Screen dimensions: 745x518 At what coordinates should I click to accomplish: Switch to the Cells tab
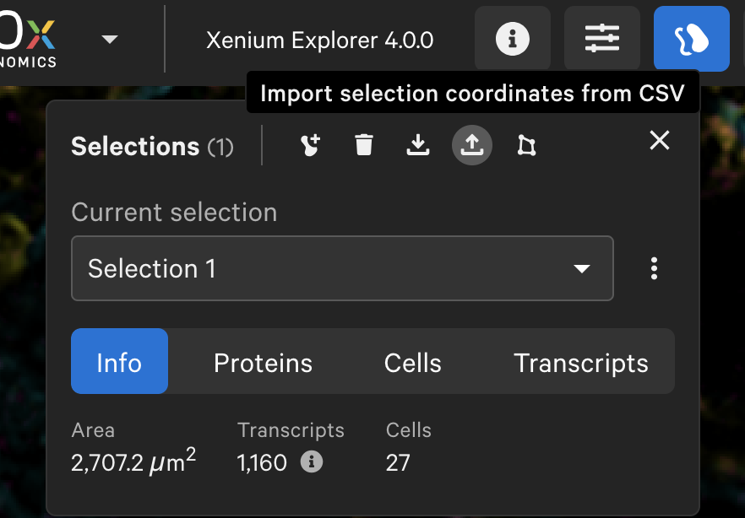click(413, 363)
